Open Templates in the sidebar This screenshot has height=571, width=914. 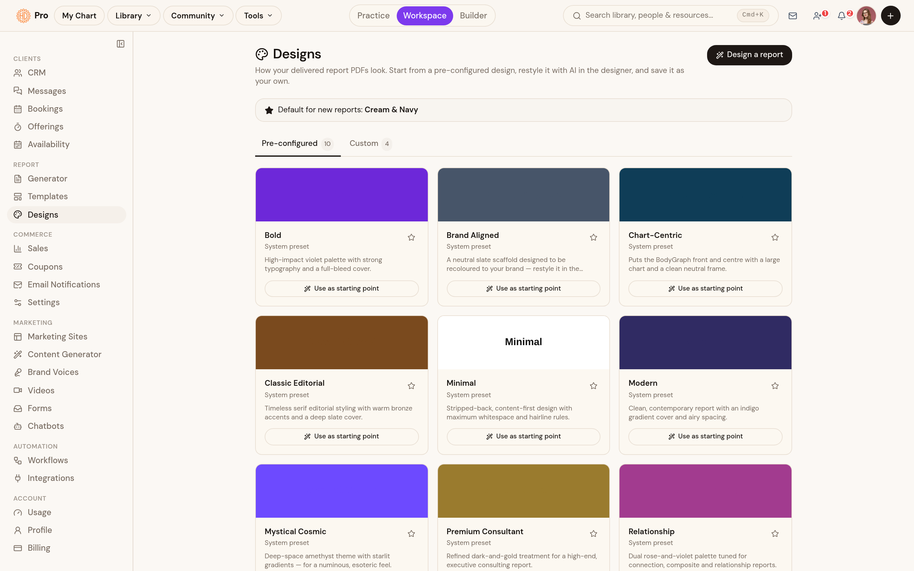66,196
